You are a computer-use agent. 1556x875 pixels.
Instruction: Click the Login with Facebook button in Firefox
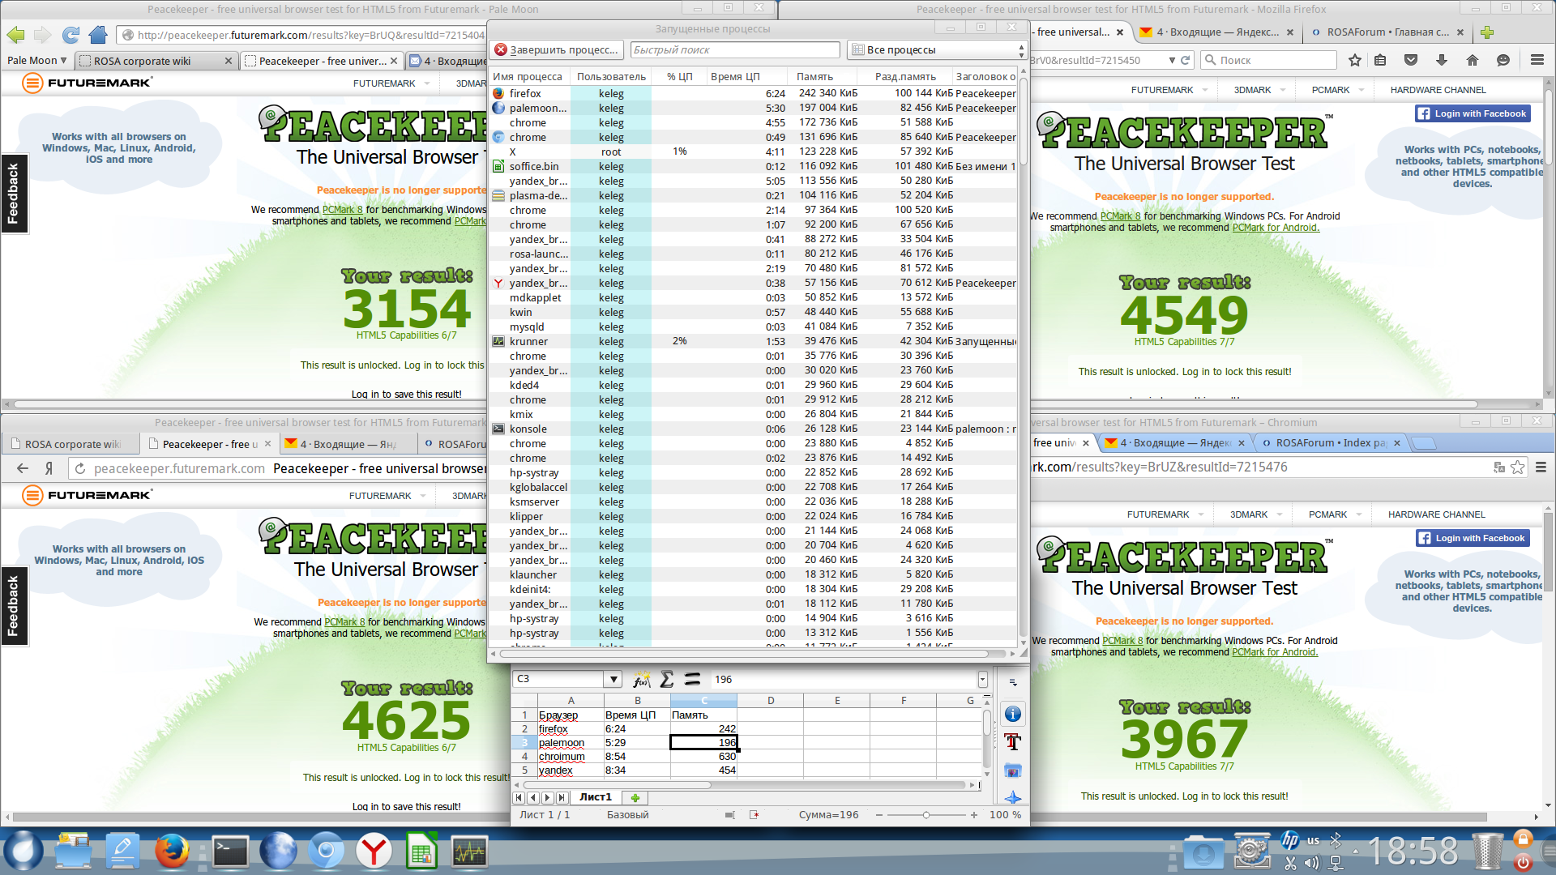point(1473,114)
